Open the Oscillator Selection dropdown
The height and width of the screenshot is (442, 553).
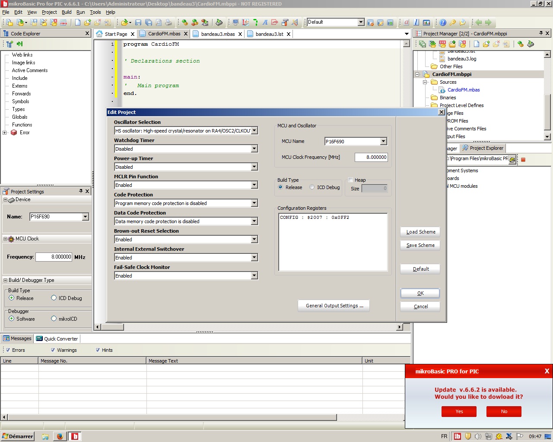tap(254, 131)
